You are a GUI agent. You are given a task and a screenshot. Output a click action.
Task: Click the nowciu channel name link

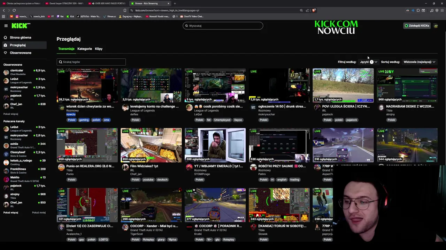coord(71,114)
